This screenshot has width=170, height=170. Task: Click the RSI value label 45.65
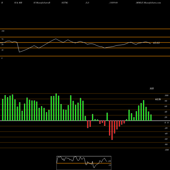156,43
